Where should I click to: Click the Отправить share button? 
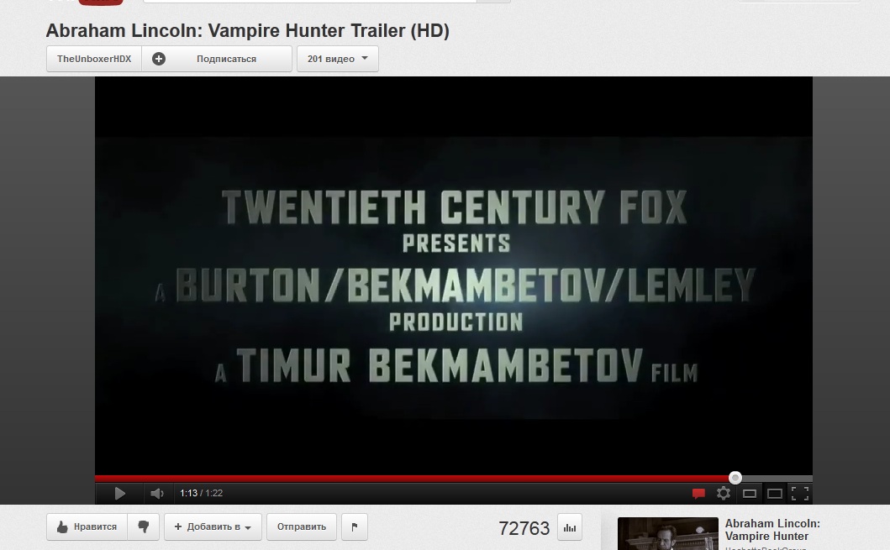click(x=302, y=526)
